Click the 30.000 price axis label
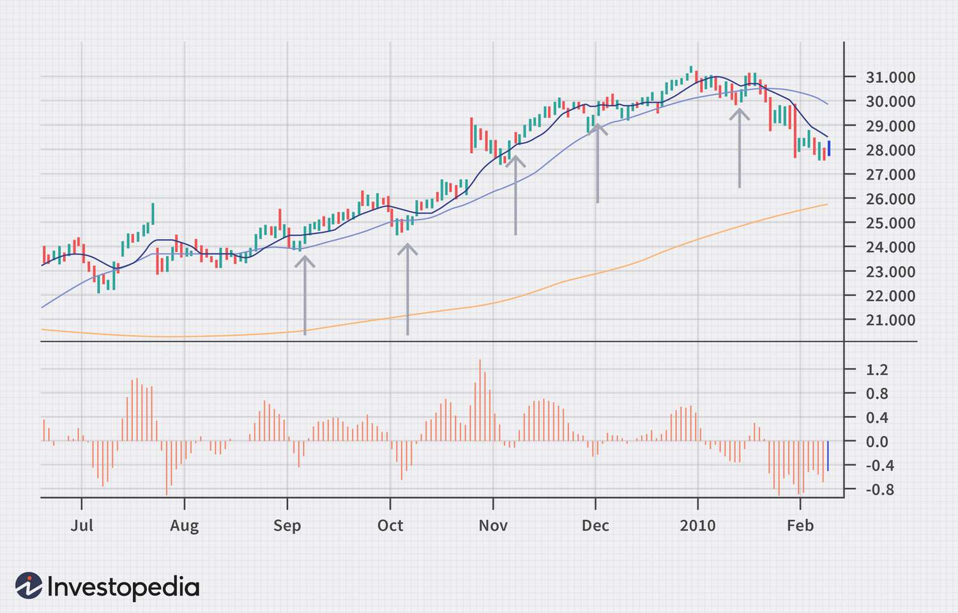This screenshot has height=613, width=958. tap(890, 101)
